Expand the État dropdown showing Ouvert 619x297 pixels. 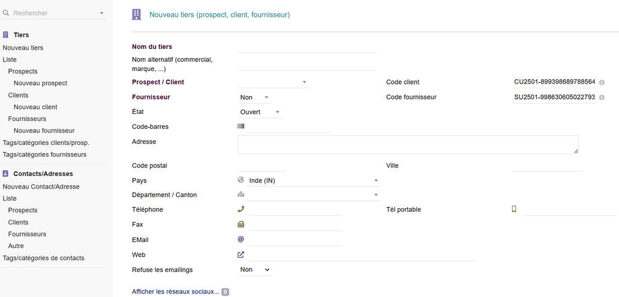tap(260, 112)
